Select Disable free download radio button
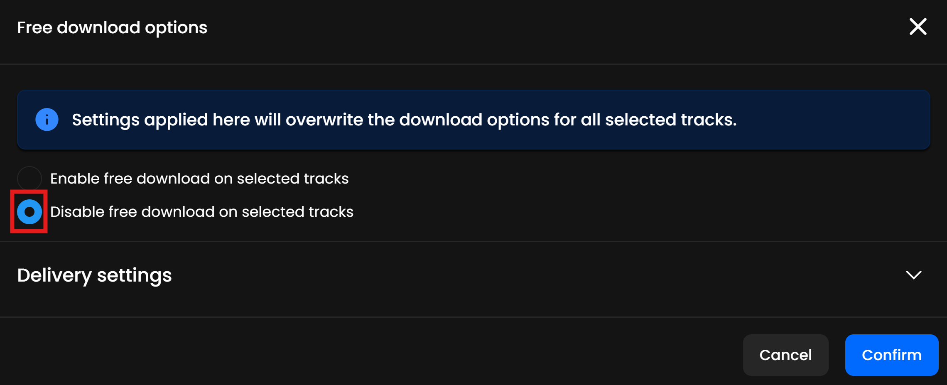The height and width of the screenshot is (385, 947). pos(29,212)
